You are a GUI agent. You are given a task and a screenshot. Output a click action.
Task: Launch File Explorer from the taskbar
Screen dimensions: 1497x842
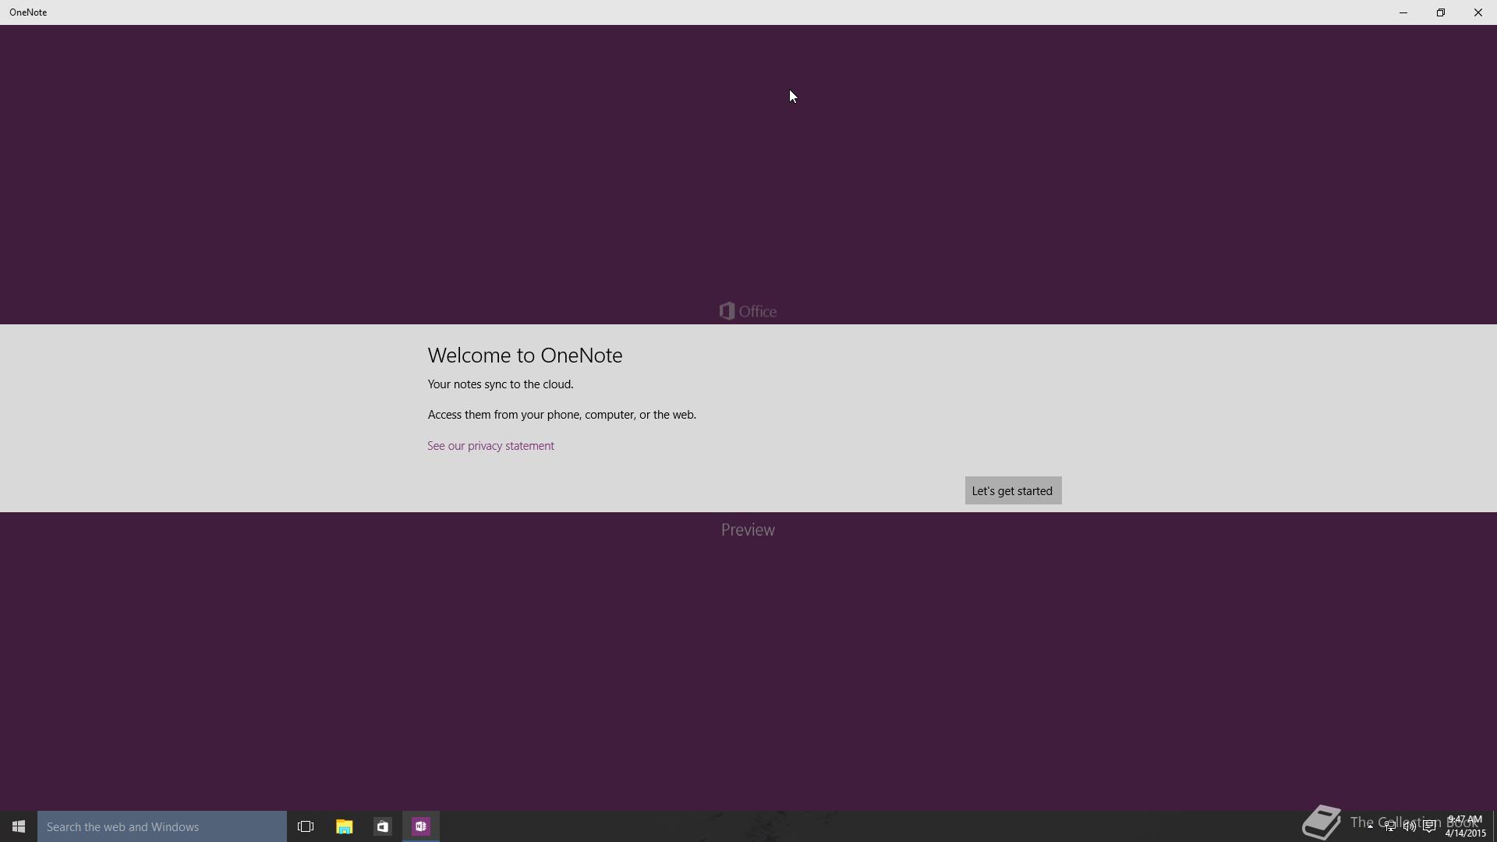(x=344, y=826)
